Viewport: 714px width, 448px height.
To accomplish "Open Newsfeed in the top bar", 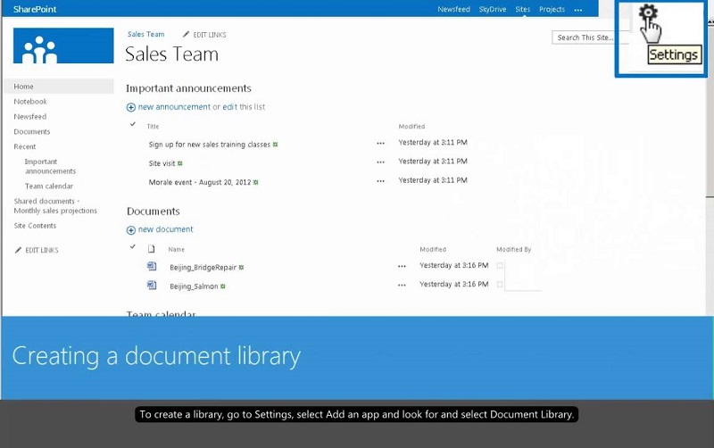I will coord(453,9).
